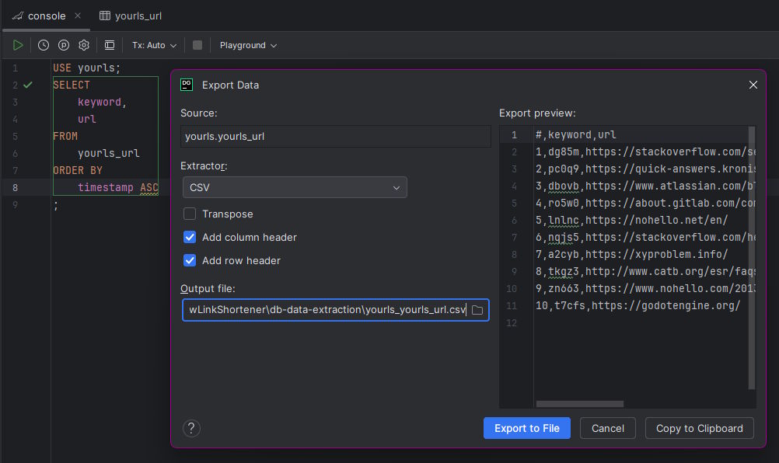Open help with question mark icon
Screen dimensions: 779x463
tap(191, 428)
